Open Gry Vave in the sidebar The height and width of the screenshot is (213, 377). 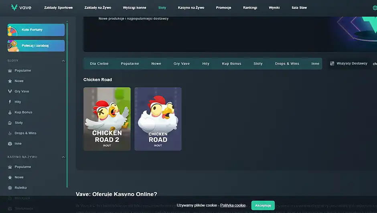click(x=22, y=91)
